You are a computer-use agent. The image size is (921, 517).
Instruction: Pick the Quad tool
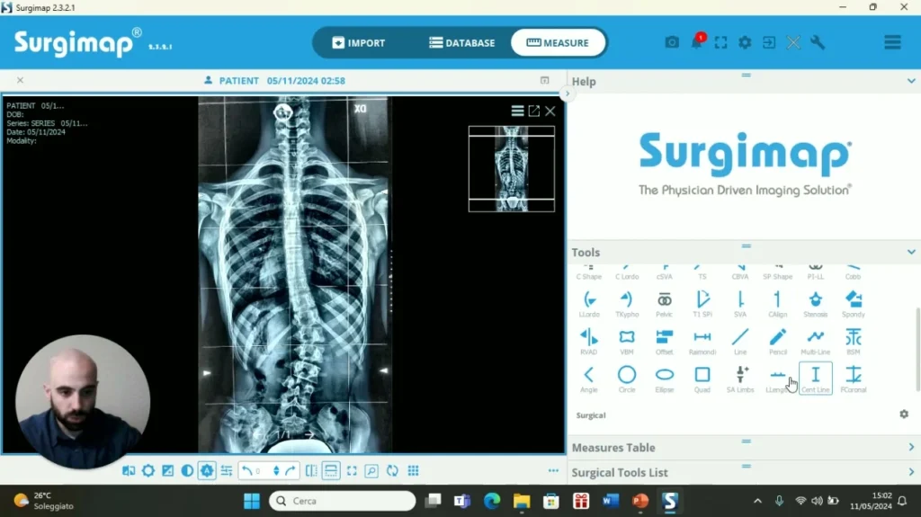point(702,379)
